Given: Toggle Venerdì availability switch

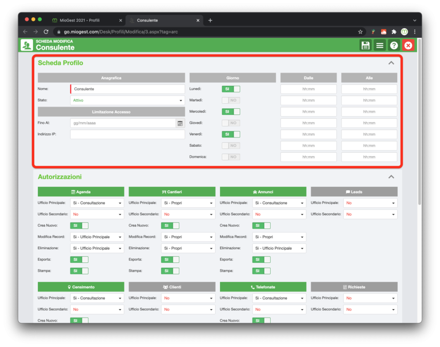Looking at the screenshot, I should (231, 134).
